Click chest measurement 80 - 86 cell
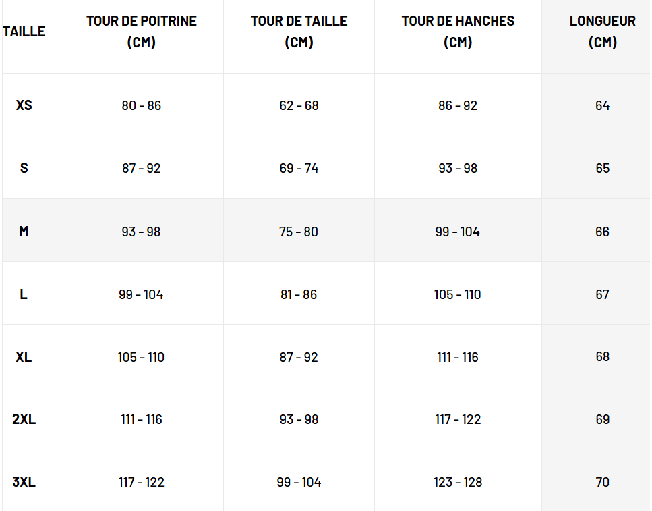 point(142,105)
